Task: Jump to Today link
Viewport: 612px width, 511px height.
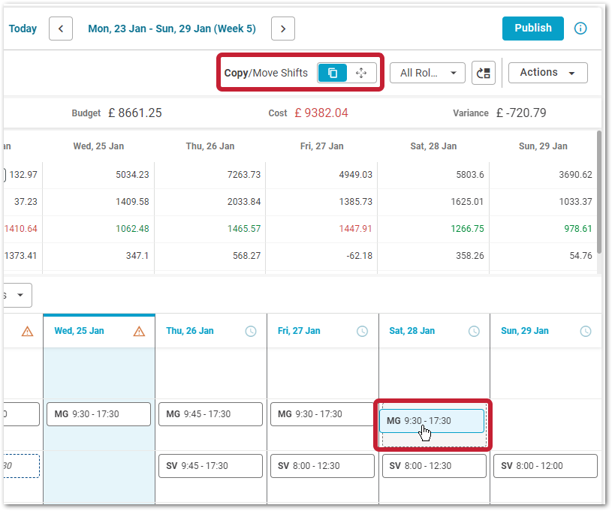Action: coord(23,29)
